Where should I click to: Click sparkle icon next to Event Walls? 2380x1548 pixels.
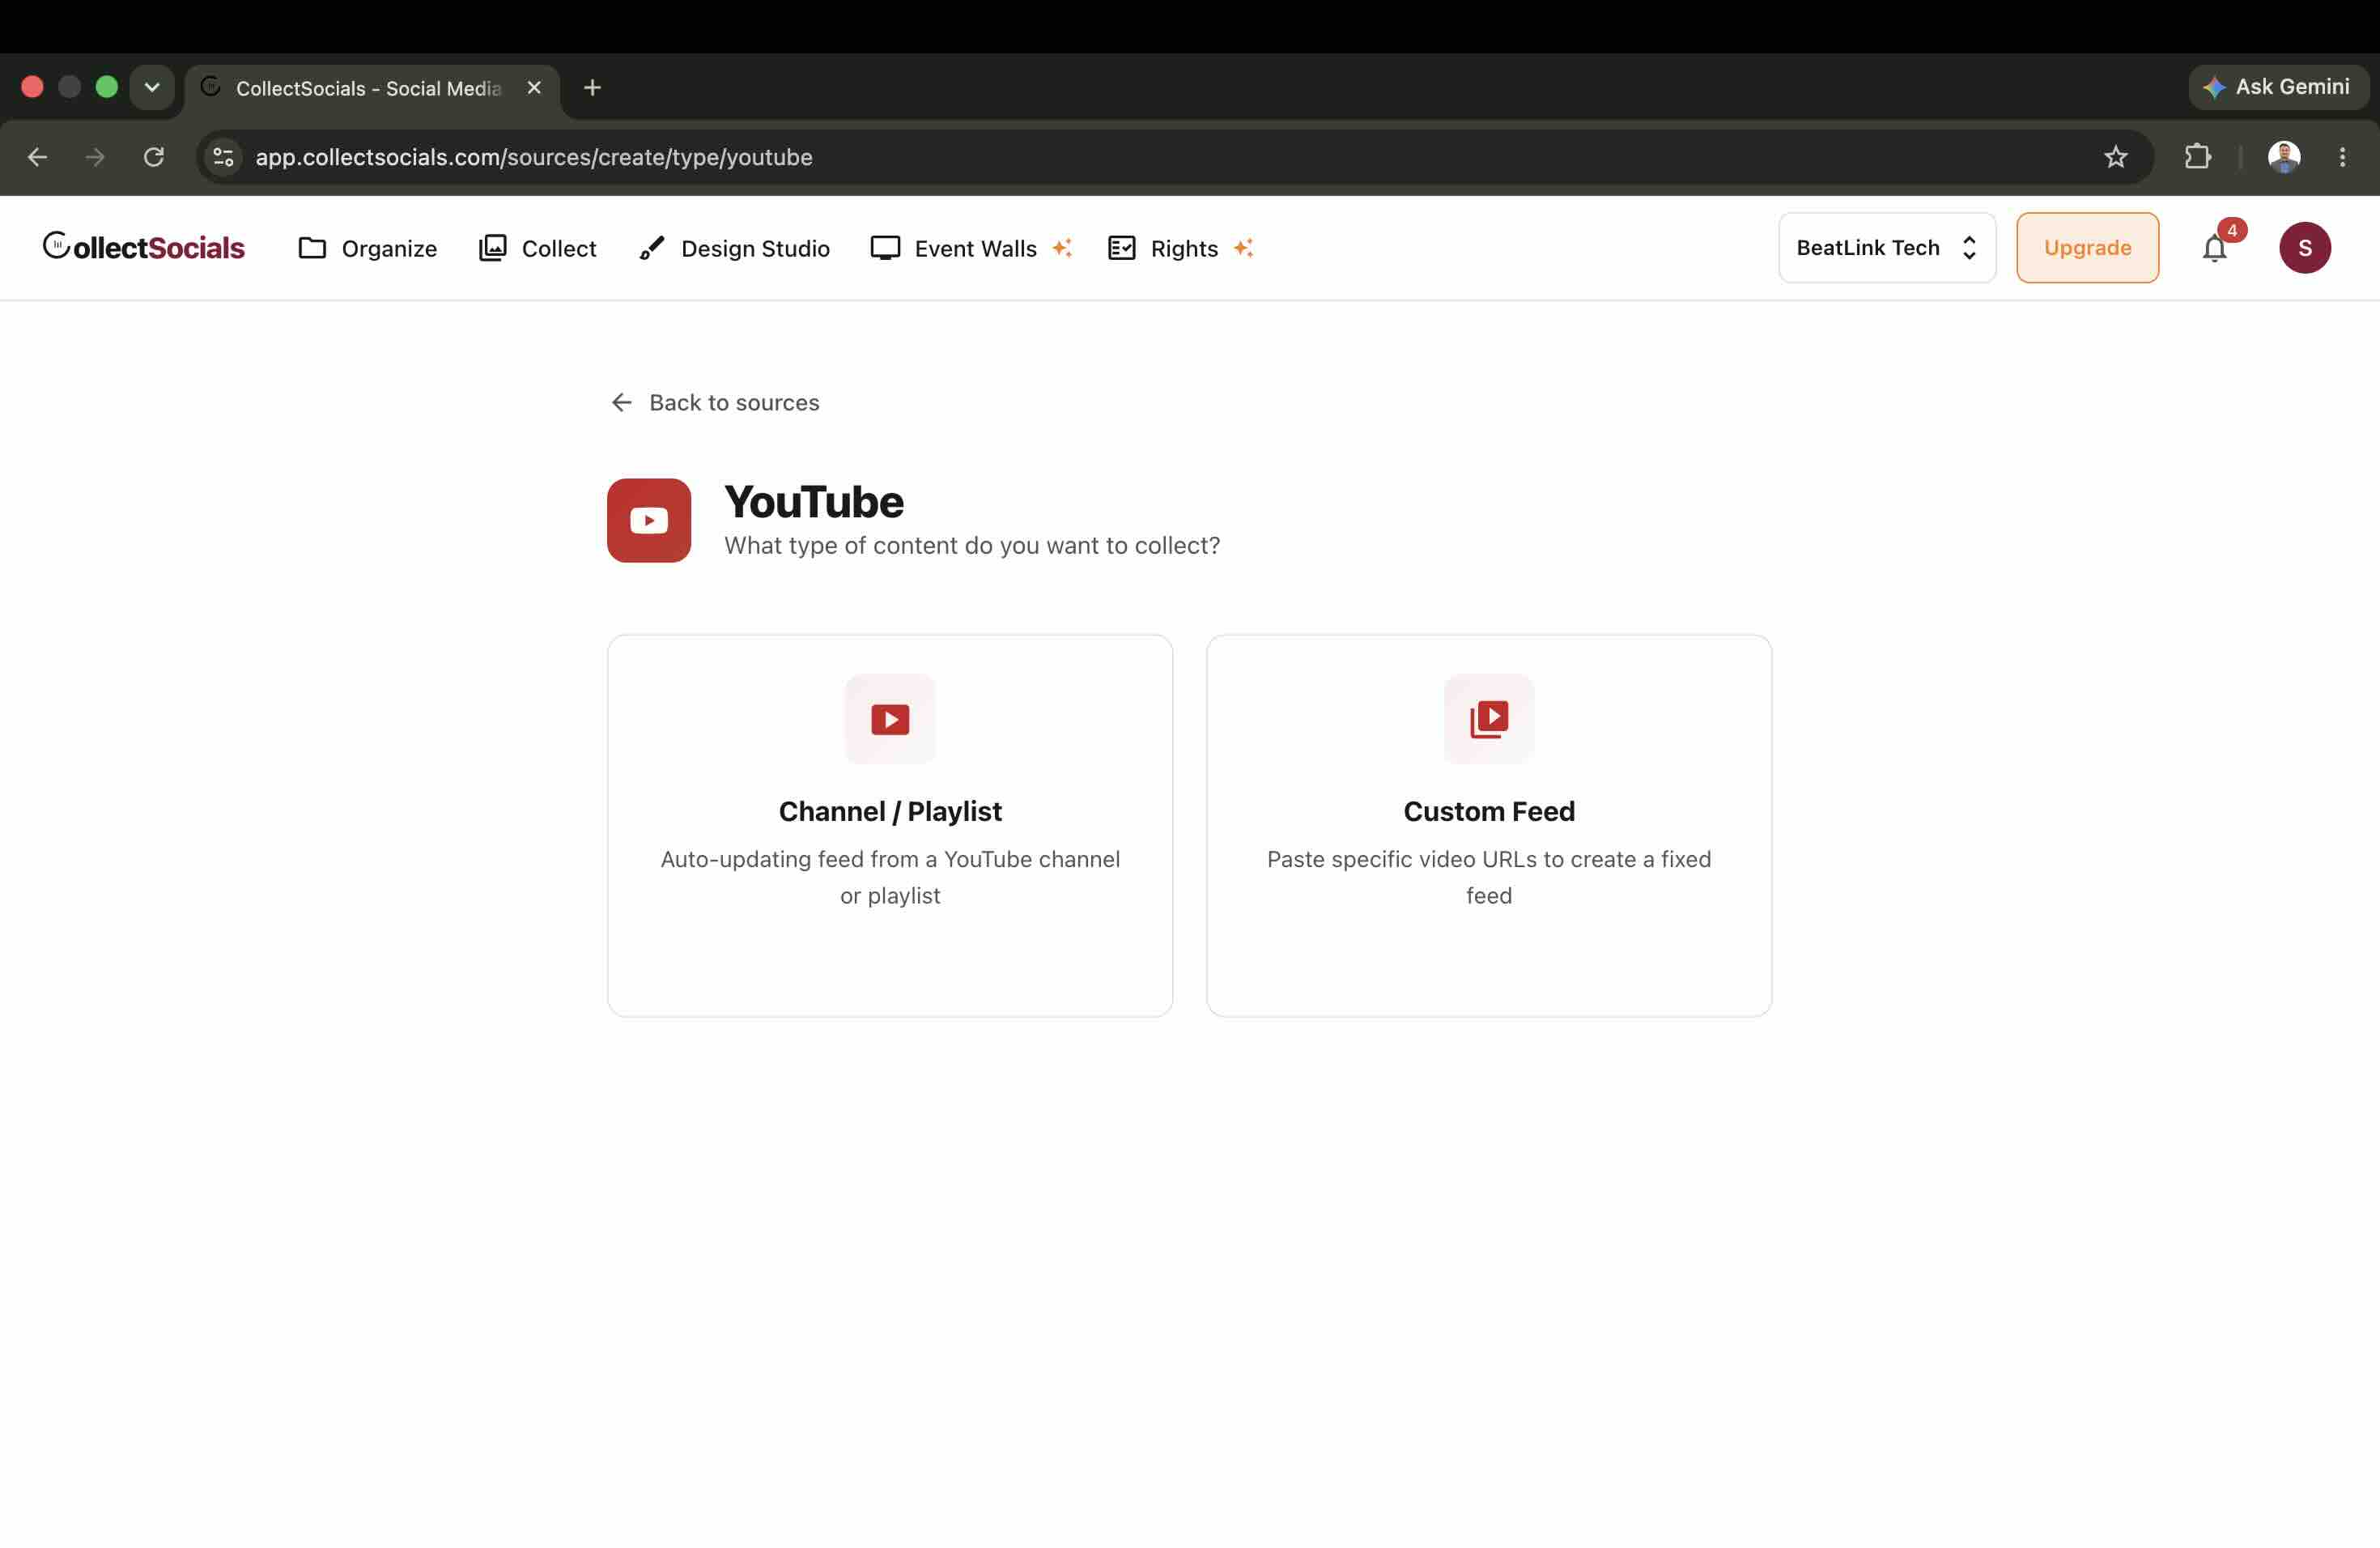(1062, 247)
